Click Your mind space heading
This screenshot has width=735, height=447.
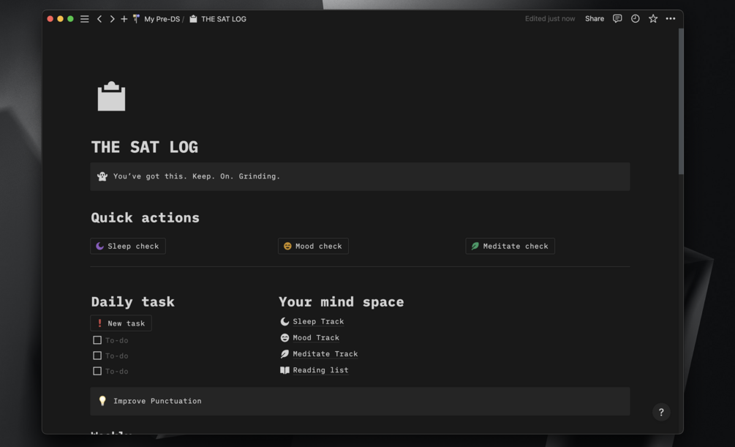(x=342, y=301)
